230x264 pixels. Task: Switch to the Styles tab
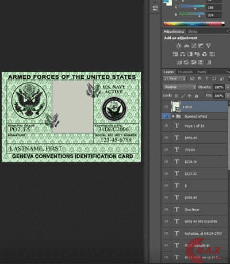click(x=193, y=32)
